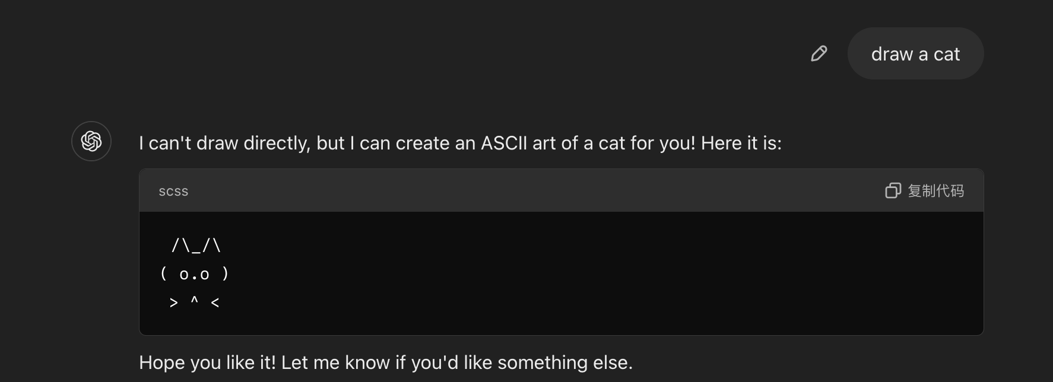This screenshot has height=382, width=1053.
Task: Click the cat ears line /\_/\
Action: click(196, 245)
